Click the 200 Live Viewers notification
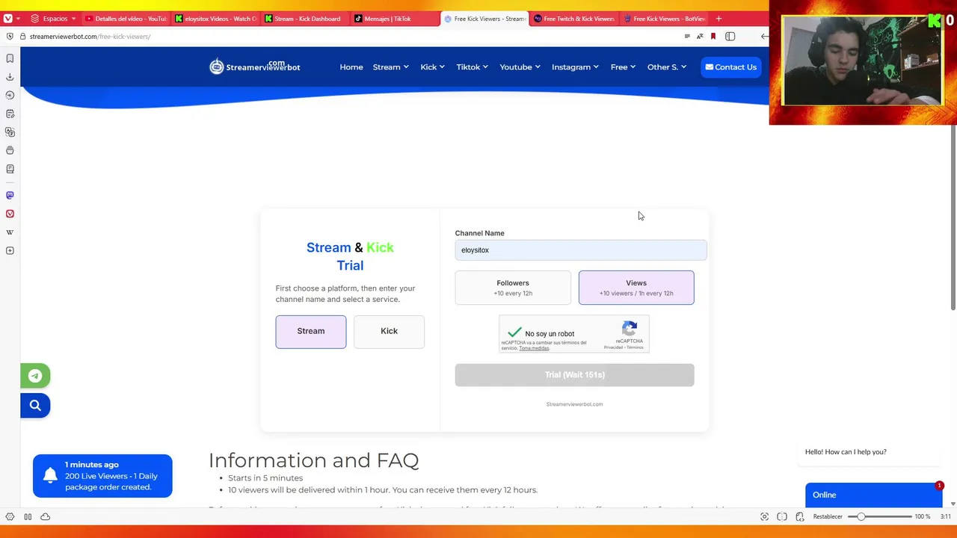Image resolution: width=957 pixels, height=538 pixels. click(x=102, y=476)
